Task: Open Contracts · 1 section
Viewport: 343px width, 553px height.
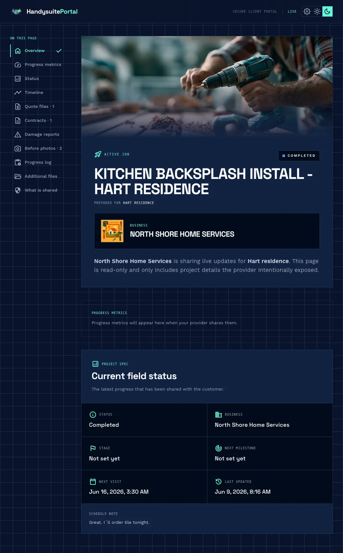Action: 38,121
